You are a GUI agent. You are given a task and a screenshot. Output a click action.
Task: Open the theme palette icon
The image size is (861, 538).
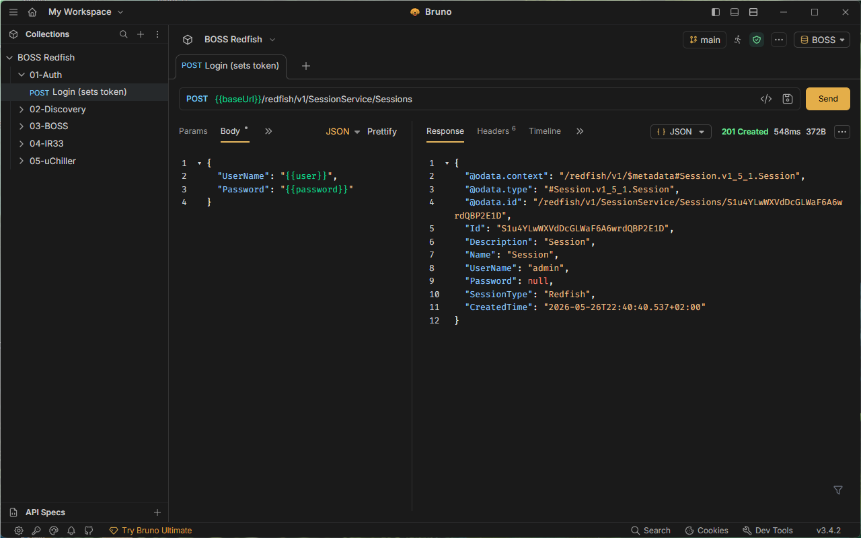coord(54,531)
